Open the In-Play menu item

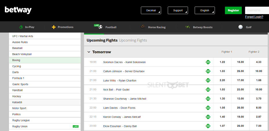[x=27, y=27]
